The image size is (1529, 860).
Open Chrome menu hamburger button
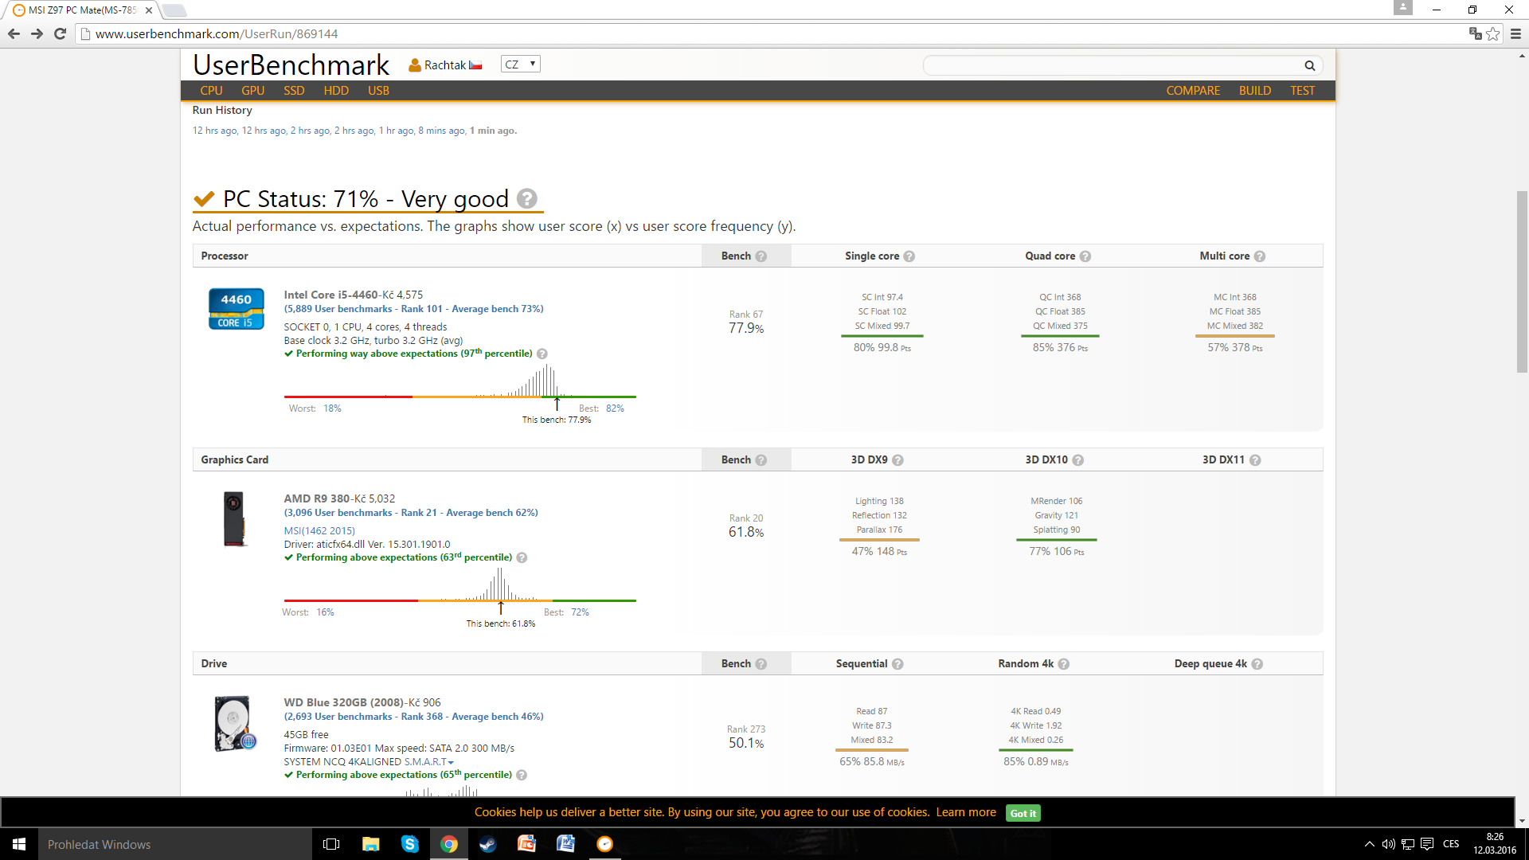pyautogui.click(x=1515, y=34)
